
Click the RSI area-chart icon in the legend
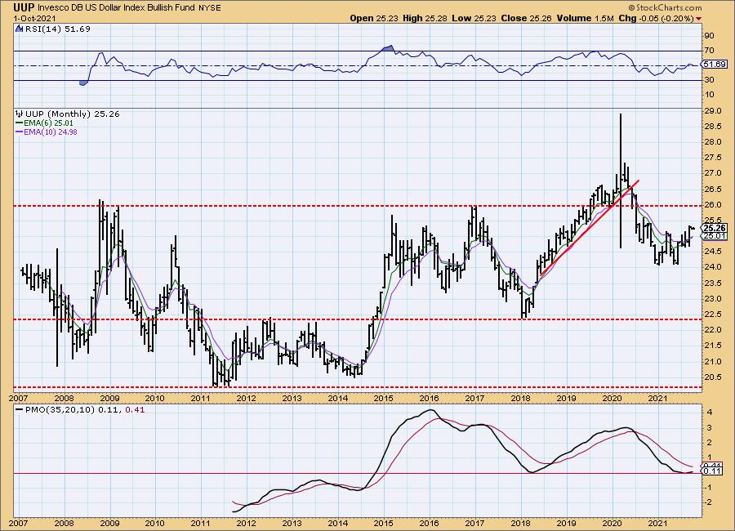20,29
